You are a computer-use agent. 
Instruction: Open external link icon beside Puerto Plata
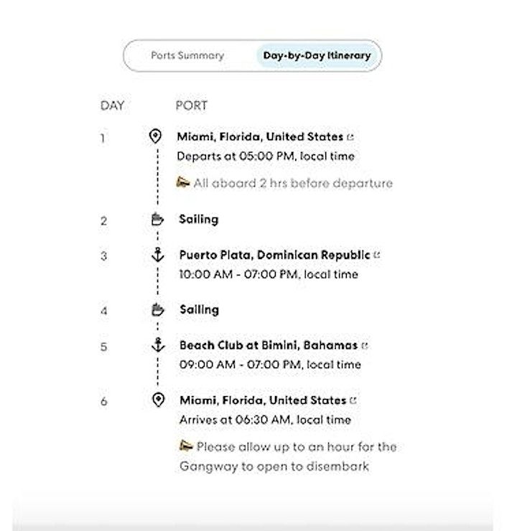pyautogui.click(x=376, y=255)
